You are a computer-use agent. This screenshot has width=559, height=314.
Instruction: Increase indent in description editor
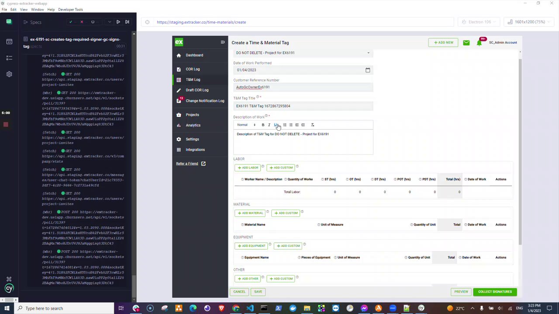point(303,125)
